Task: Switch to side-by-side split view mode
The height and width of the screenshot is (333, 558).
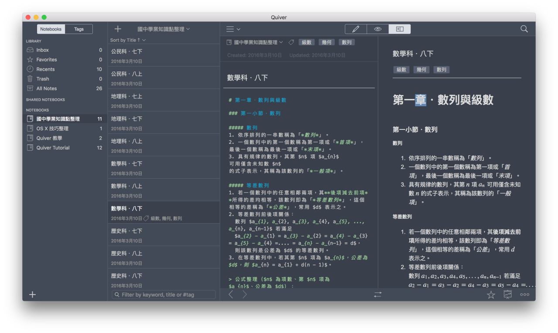Action: [x=400, y=29]
